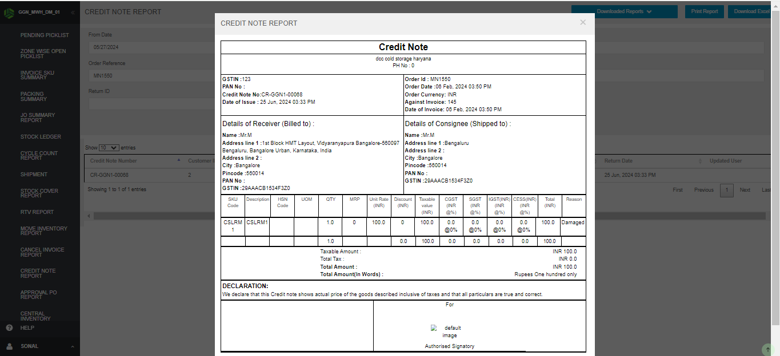Click the green scroll-to-top arrow

point(767,349)
